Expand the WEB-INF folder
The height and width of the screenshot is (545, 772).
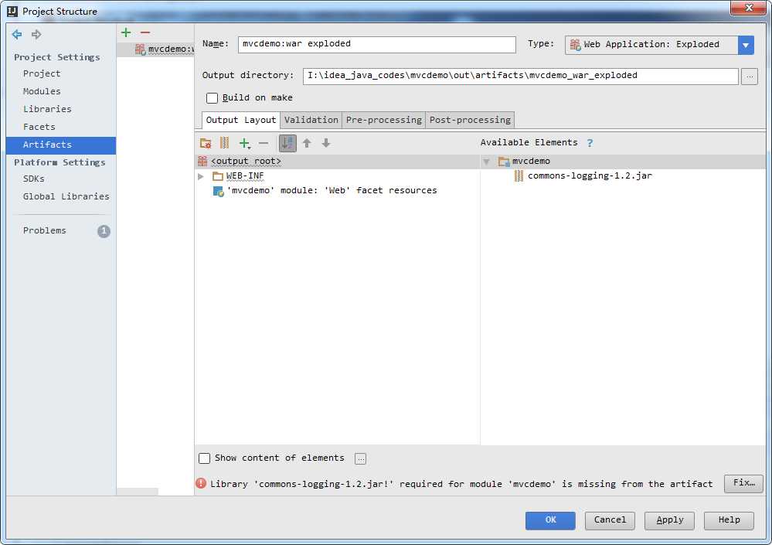(201, 176)
